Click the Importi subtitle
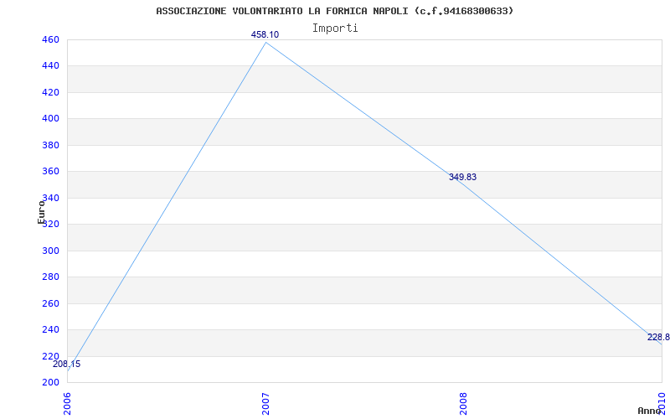The height and width of the screenshot is (419, 670). tap(335, 28)
